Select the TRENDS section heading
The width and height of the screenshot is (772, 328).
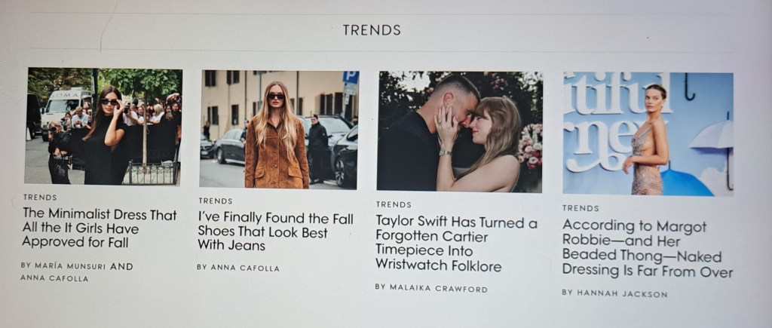[372, 30]
